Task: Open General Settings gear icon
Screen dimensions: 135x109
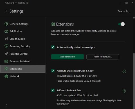Action: coord(6,24)
